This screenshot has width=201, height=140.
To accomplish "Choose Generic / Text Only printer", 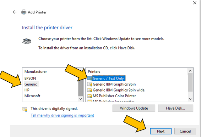I will (x=108, y=78).
